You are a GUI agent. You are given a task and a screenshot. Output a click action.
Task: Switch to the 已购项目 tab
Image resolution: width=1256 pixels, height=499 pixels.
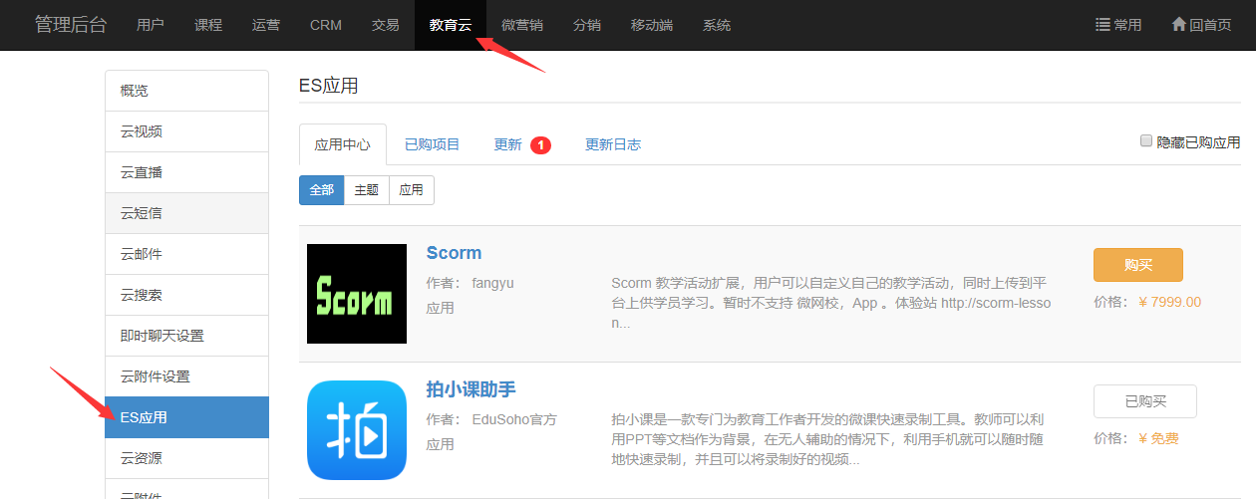point(432,145)
